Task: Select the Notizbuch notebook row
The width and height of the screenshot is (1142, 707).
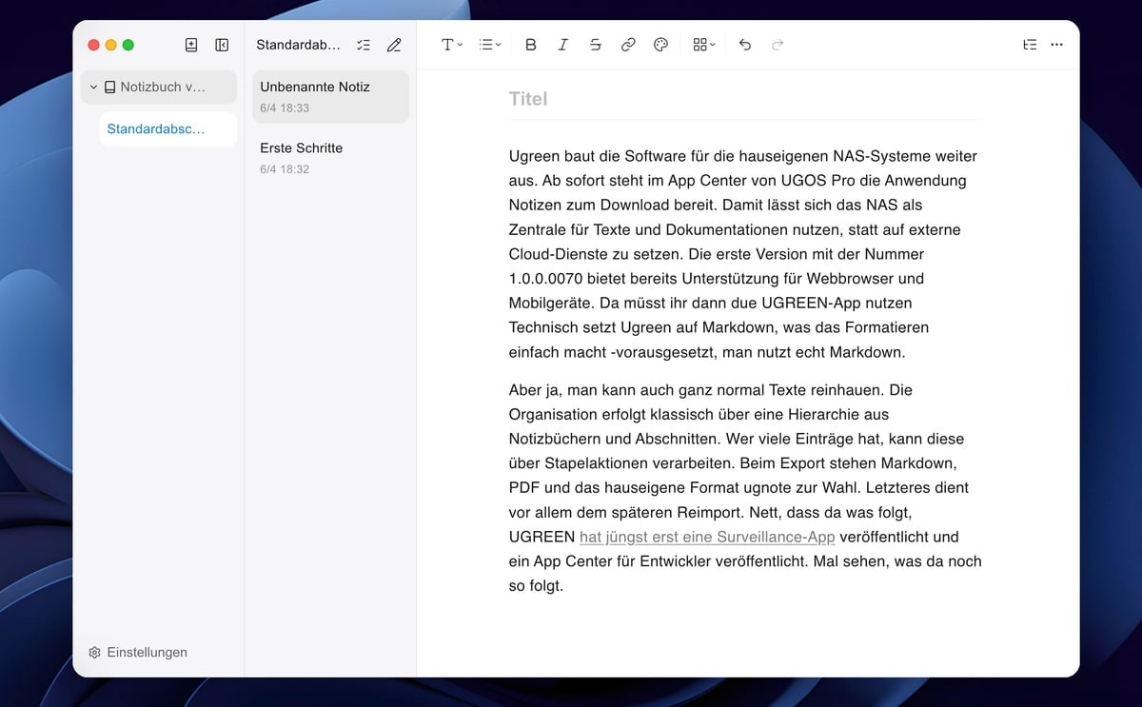Action: click(x=159, y=87)
